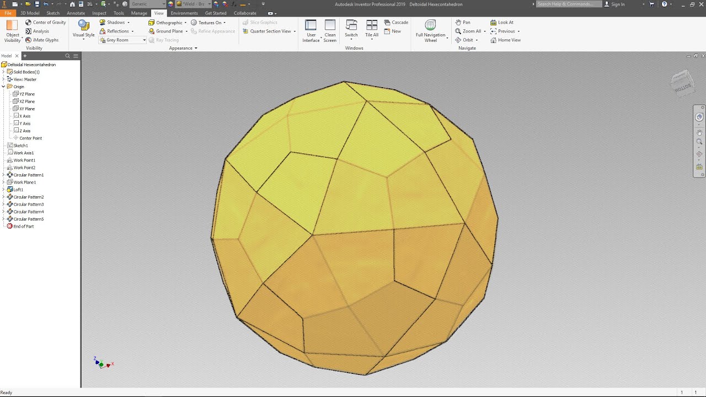Launch the Full Navigation Wheel
Viewport: 706px width, 397px height.
[x=431, y=31]
